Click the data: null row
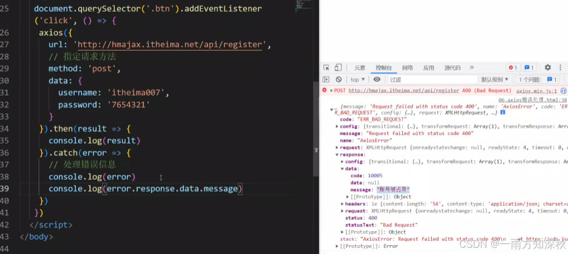 tap(365, 183)
